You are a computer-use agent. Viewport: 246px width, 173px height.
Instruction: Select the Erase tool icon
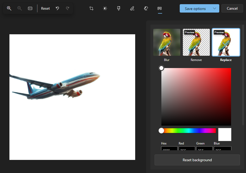pyautogui.click(x=146, y=8)
